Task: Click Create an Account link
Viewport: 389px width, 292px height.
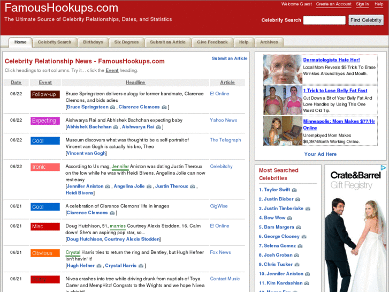Action: pyautogui.click(x=334, y=4)
